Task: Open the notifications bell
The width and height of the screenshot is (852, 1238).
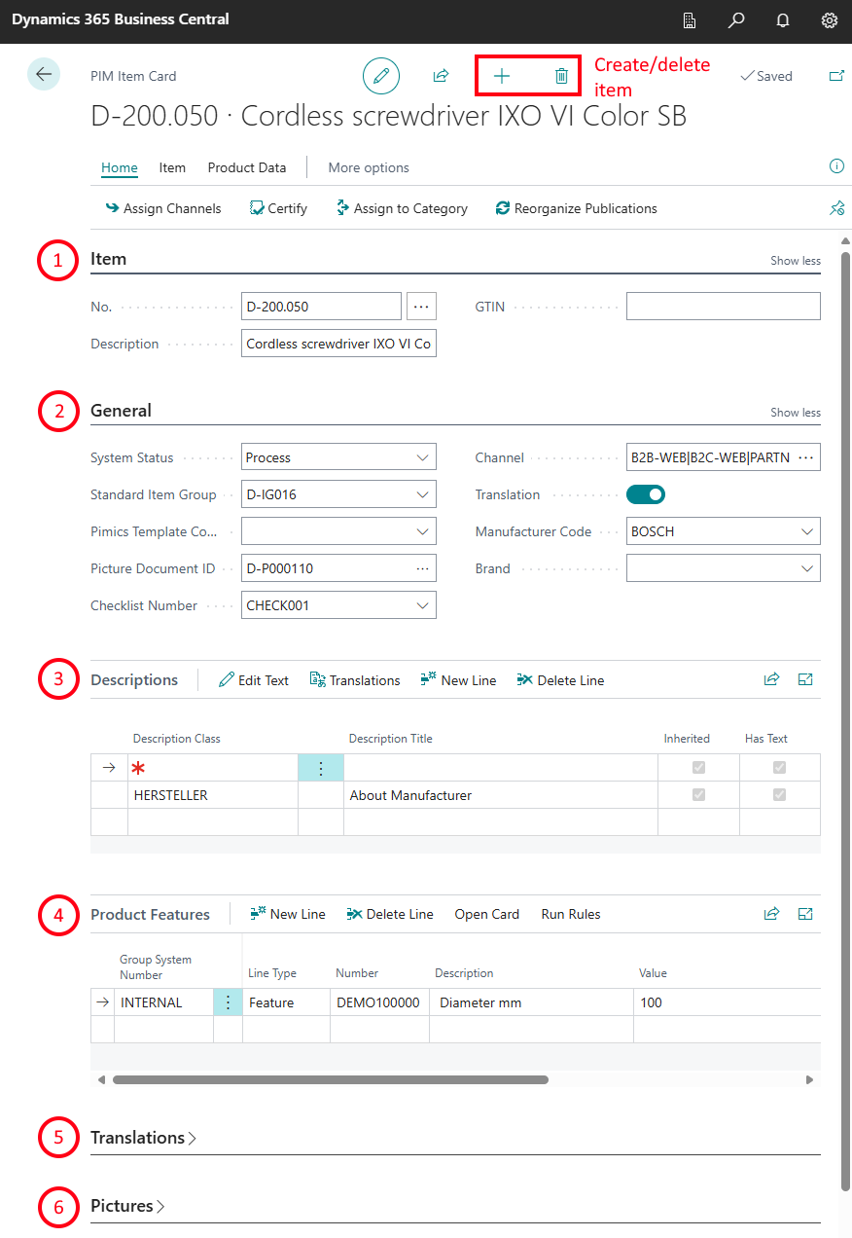Action: pyautogui.click(x=783, y=19)
